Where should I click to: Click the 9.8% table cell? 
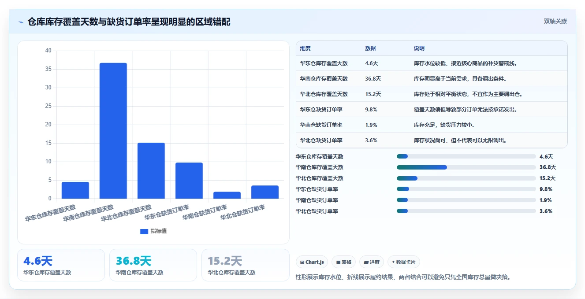coord(371,110)
